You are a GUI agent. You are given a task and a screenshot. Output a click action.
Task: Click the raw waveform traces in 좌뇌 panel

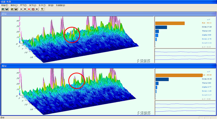click(x=185, y=108)
